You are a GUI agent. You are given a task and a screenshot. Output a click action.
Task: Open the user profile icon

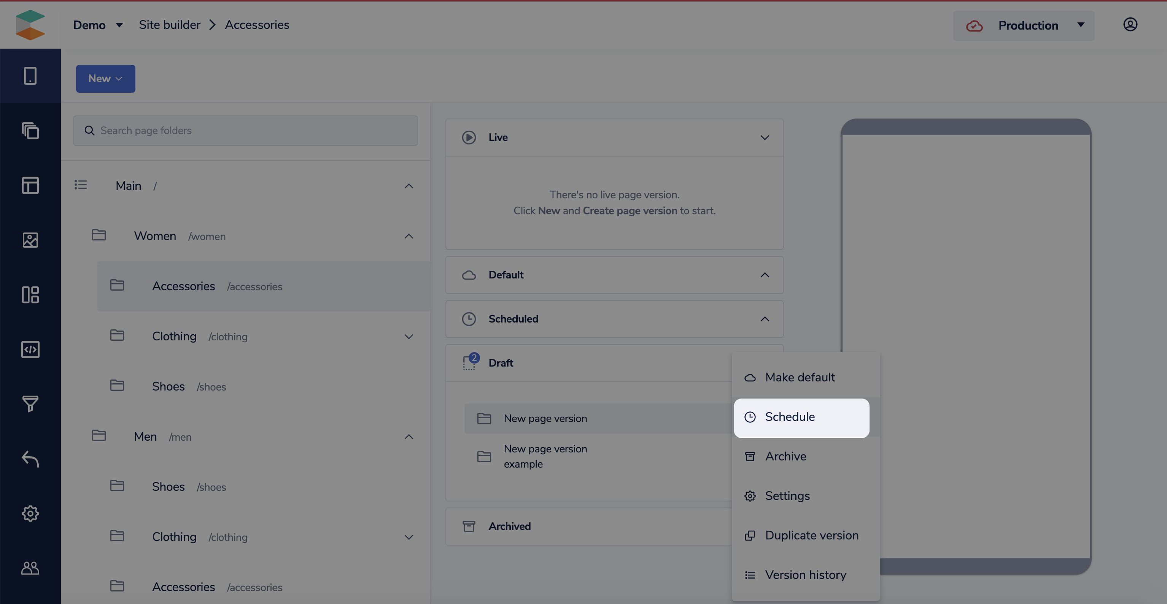tap(1130, 24)
